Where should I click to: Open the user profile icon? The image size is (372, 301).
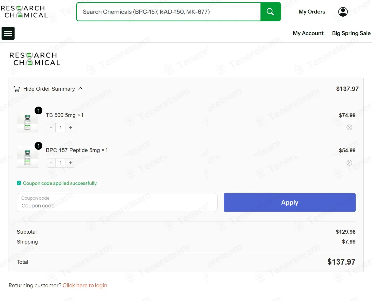343,12
